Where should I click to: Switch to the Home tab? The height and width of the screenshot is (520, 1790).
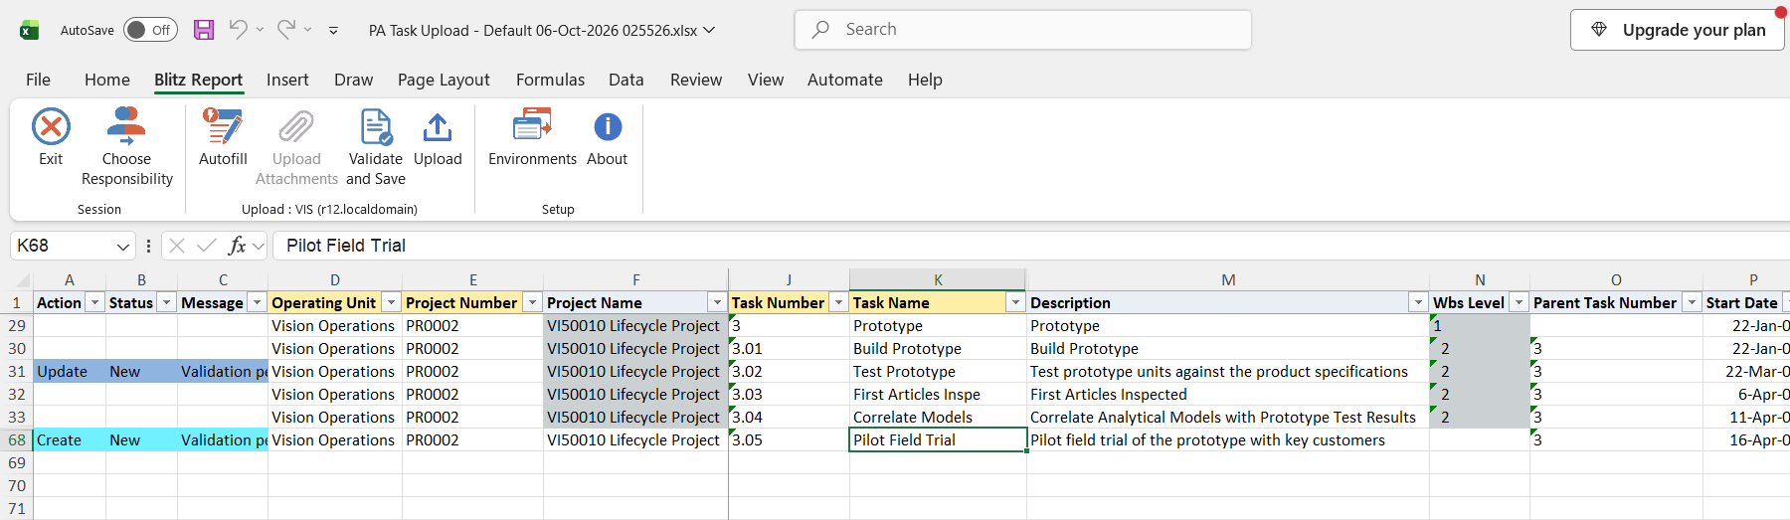point(107,80)
